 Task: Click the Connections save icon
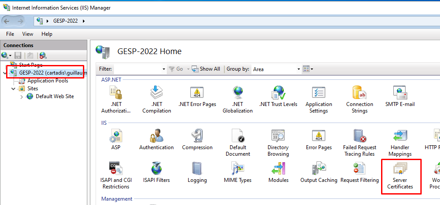click(x=18, y=55)
